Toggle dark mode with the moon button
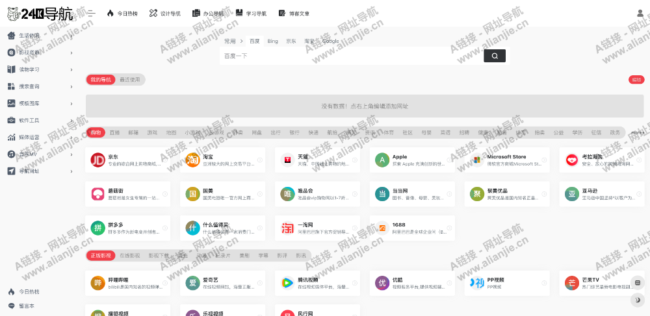The image size is (650, 316). [x=638, y=300]
